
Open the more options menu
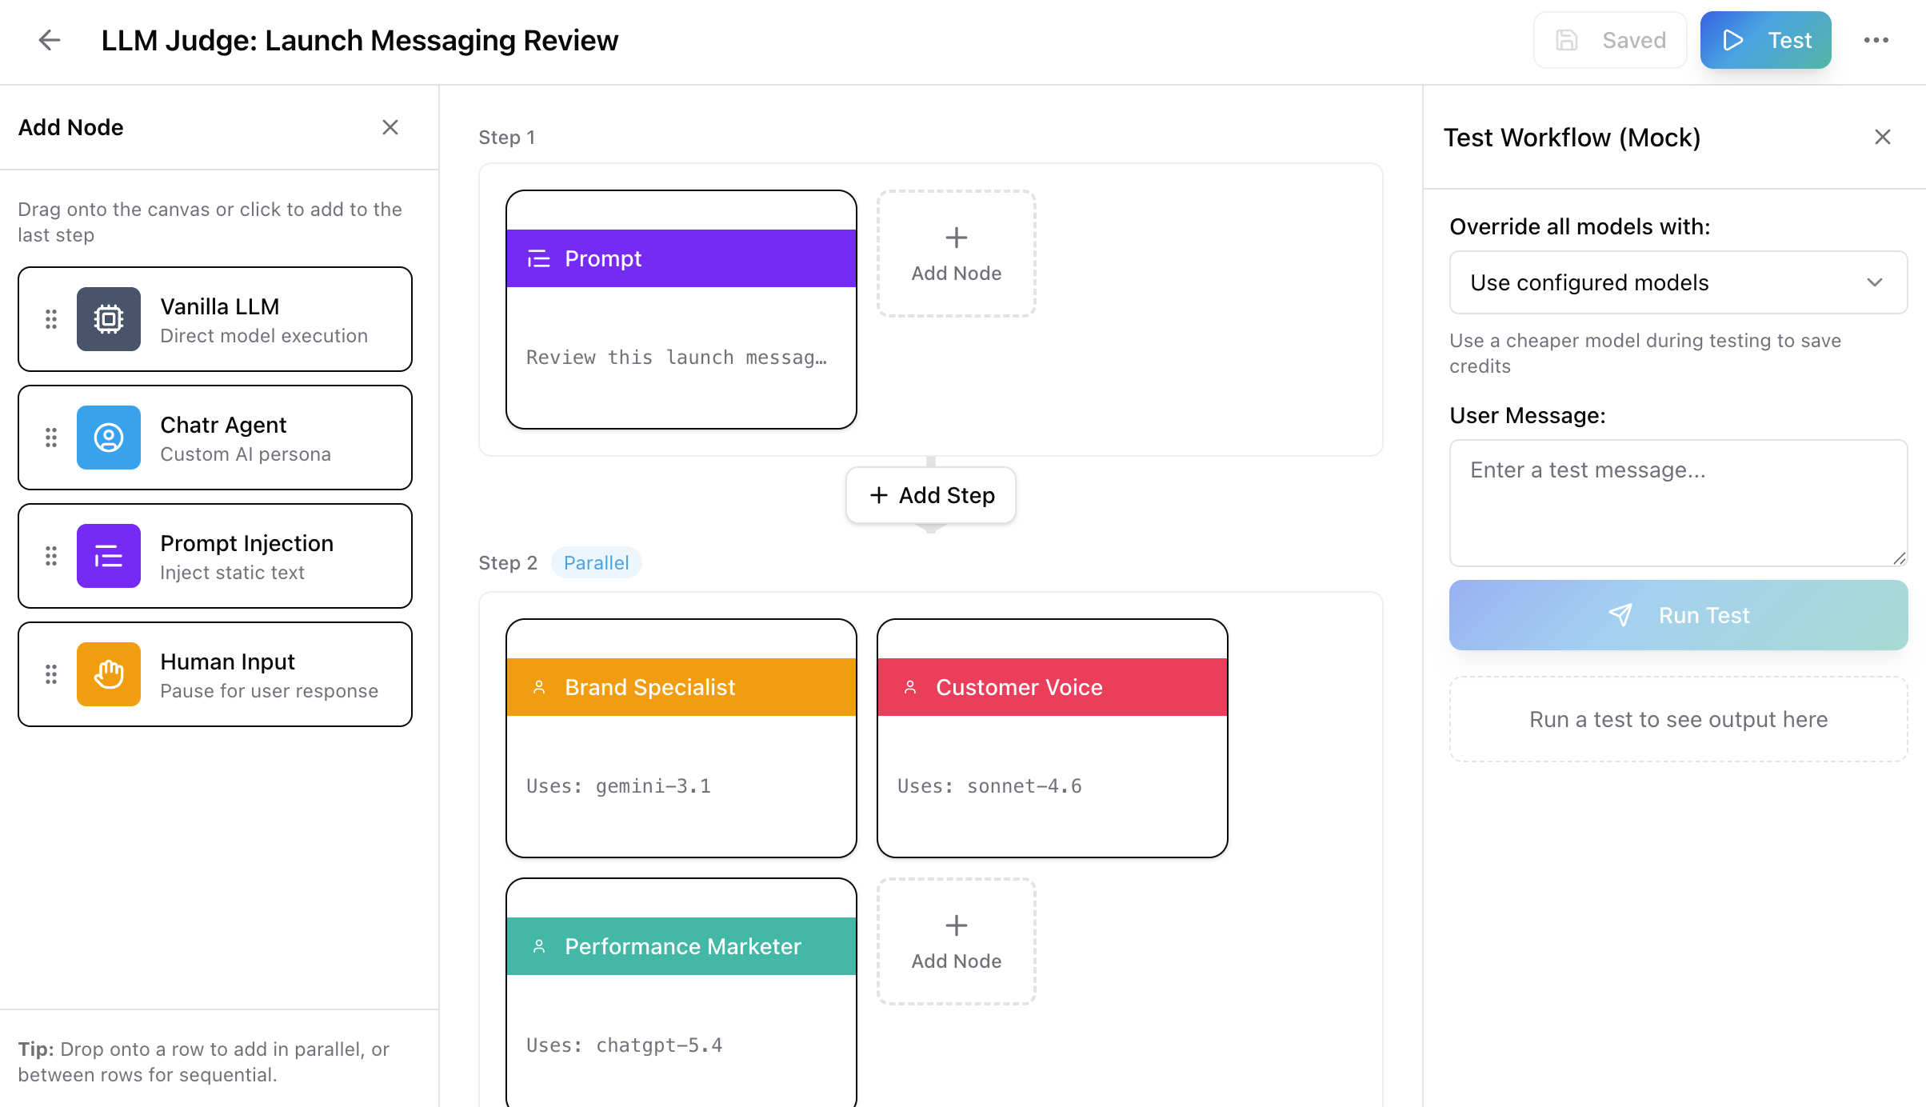[1877, 39]
